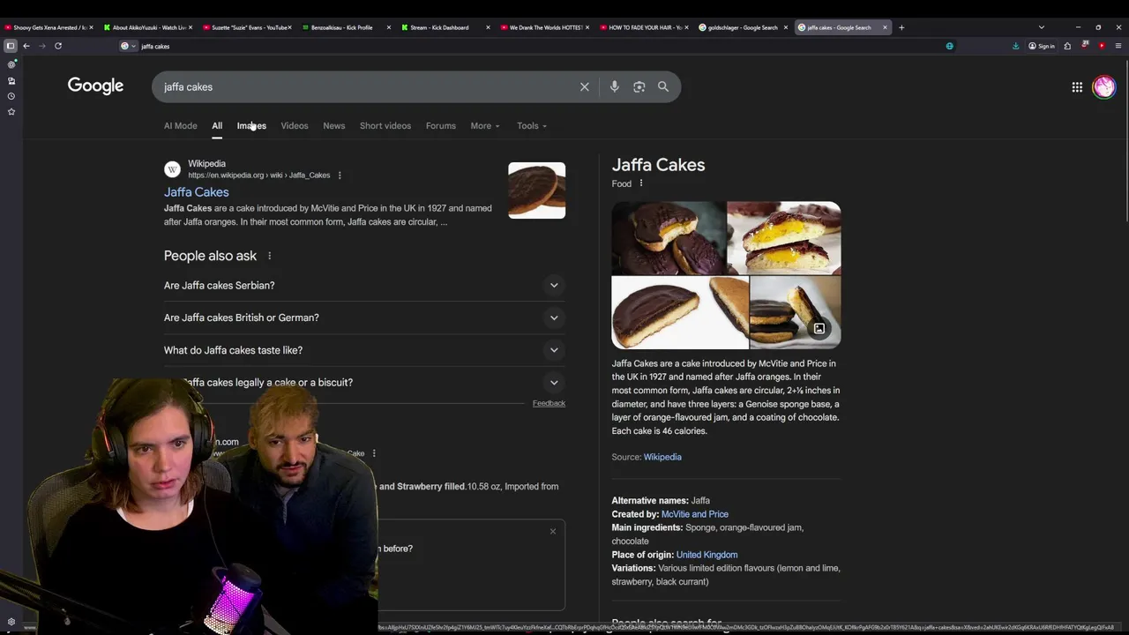Screen dimensions: 1129x635
Task: Close the jaffa cakes Google Search tab
Action: (x=885, y=27)
